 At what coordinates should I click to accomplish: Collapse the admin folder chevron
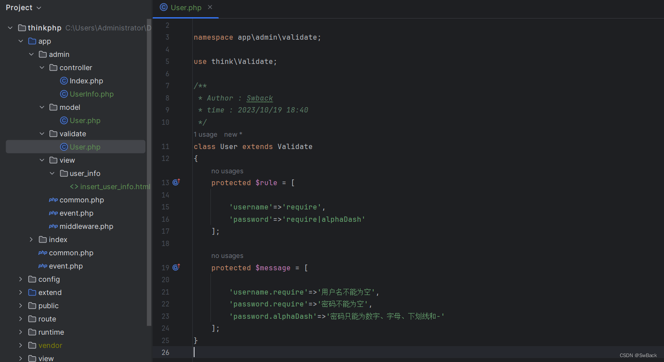31,54
